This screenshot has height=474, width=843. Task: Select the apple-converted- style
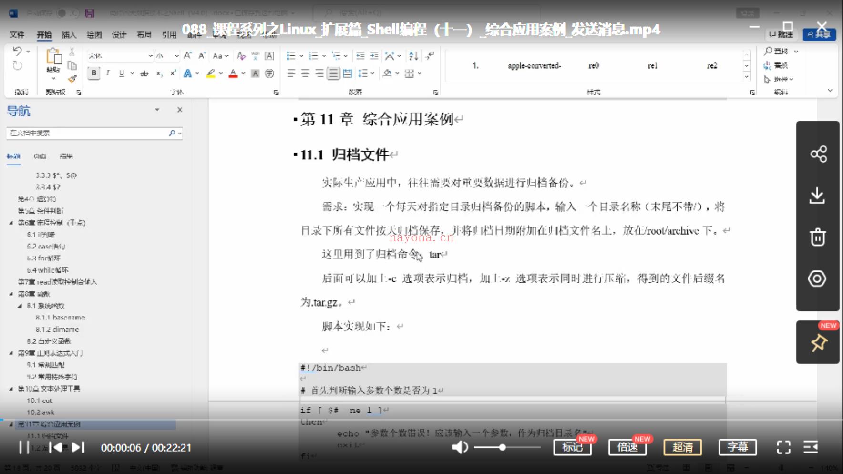point(534,66)
